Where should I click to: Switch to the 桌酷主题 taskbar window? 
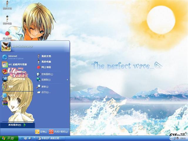tap(51, 138)
